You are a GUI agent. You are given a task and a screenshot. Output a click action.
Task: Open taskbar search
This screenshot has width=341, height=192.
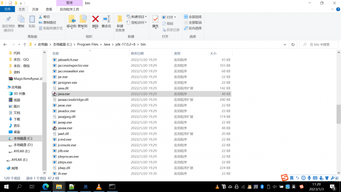coord(19,186)
